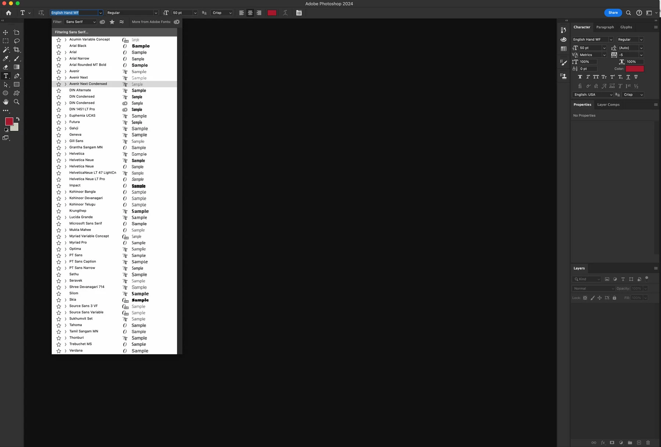Add a layer style (fx)
661x447 pixels.
603,443
